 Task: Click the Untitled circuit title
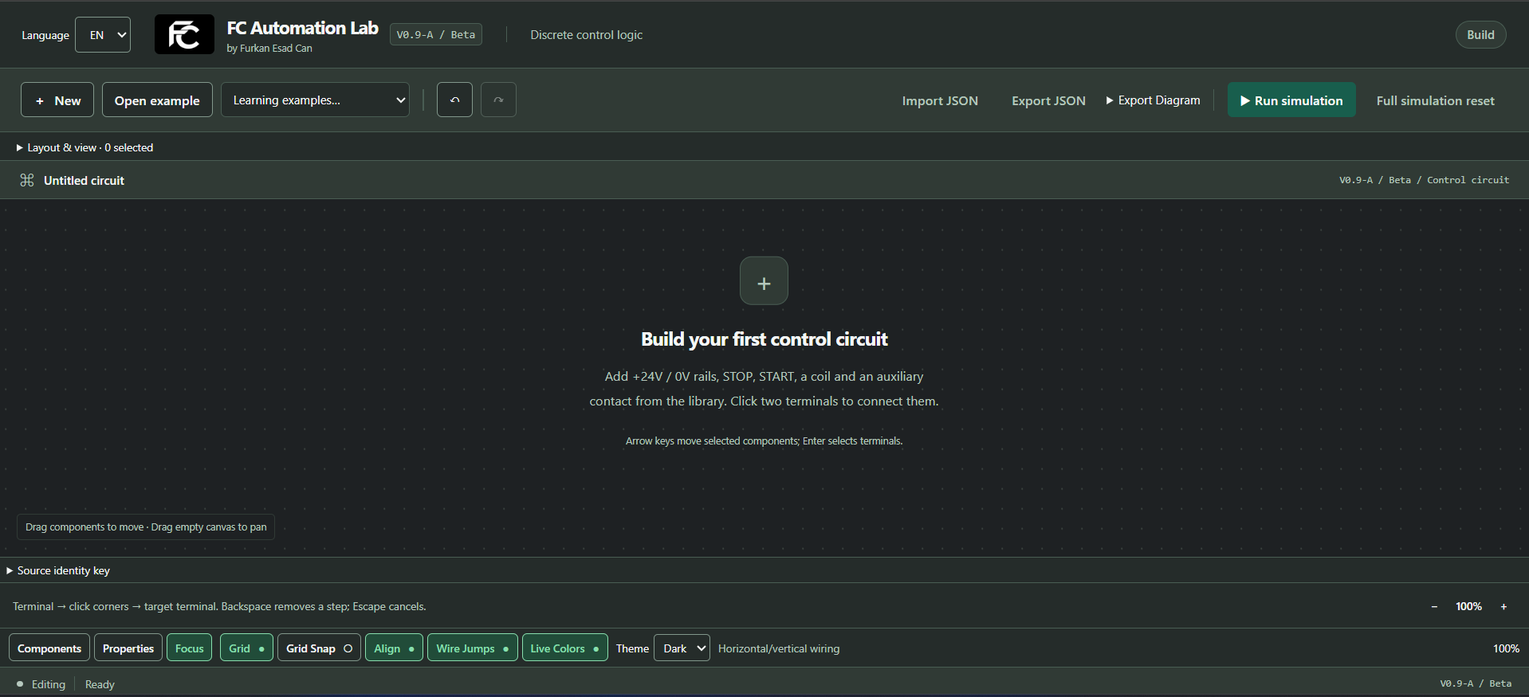click(x=84, y=181)
